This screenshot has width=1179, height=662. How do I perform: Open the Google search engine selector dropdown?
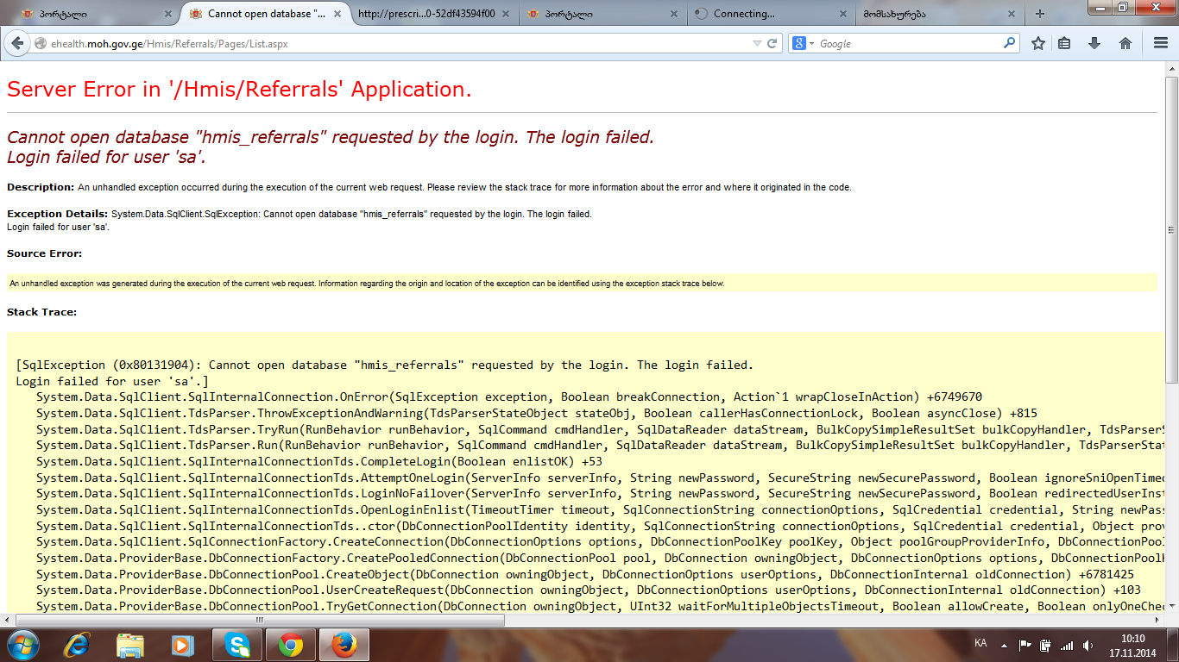coord(804,43)
